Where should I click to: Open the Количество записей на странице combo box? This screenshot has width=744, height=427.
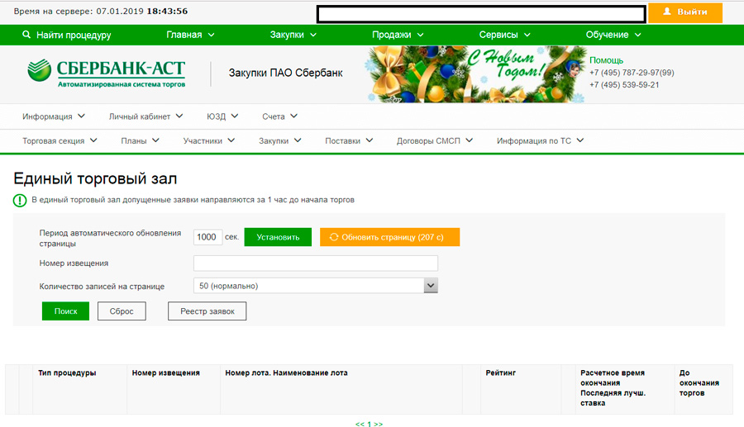pyautogui.click(x=316, y=286)
